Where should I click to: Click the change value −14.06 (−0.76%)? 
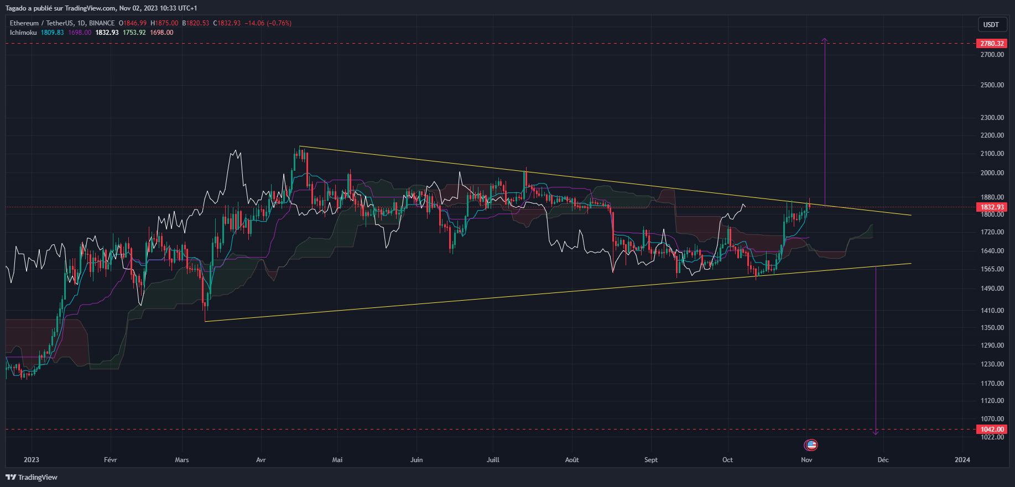268,23
